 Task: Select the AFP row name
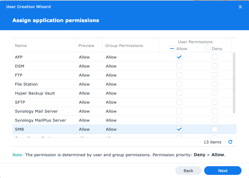point(19,57)
